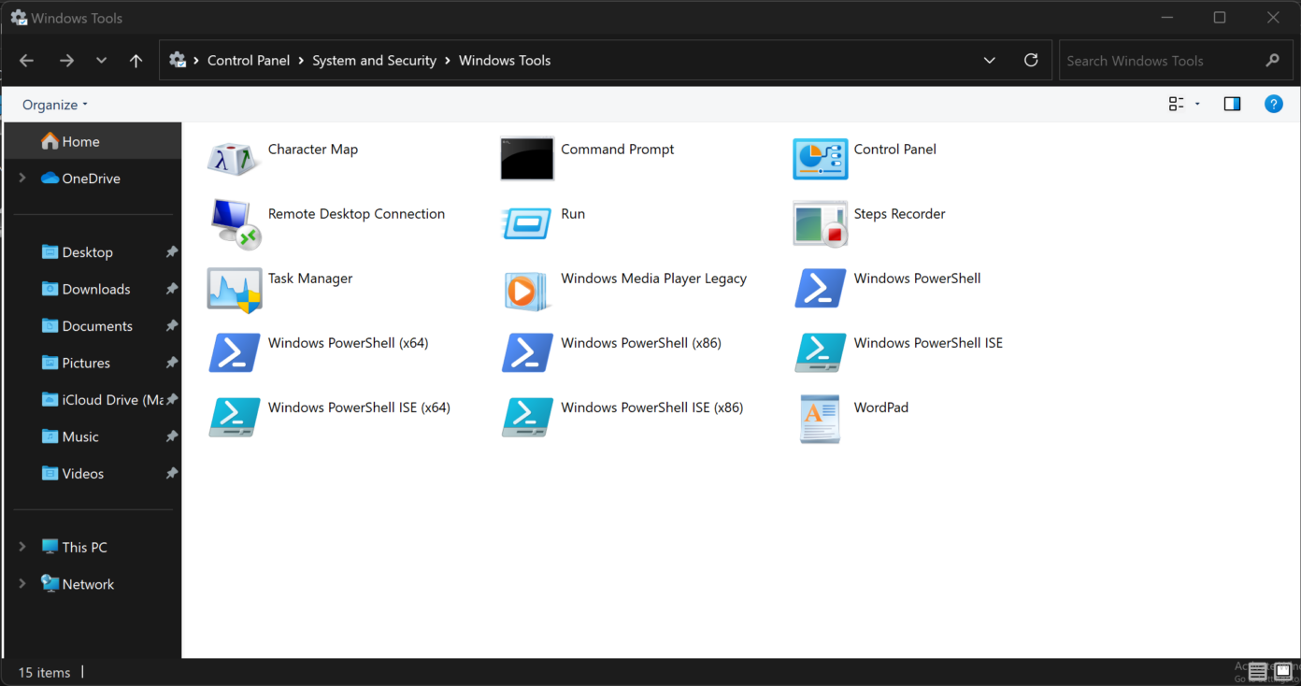Screen dimensions: 1301x686
Task: Open Character Map
Action: coord(313,149)
